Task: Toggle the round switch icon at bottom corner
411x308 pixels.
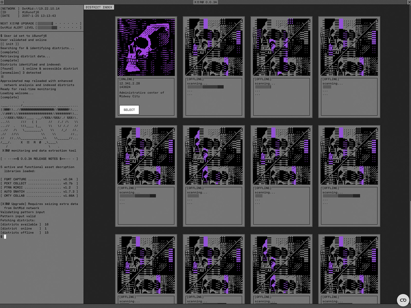Action: tap(403, 300)
